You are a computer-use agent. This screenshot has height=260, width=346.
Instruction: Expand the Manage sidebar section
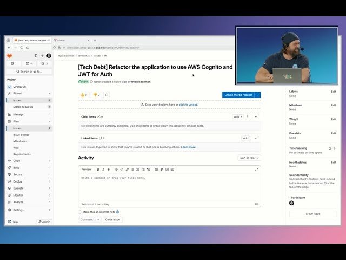(x=50, y=114)
